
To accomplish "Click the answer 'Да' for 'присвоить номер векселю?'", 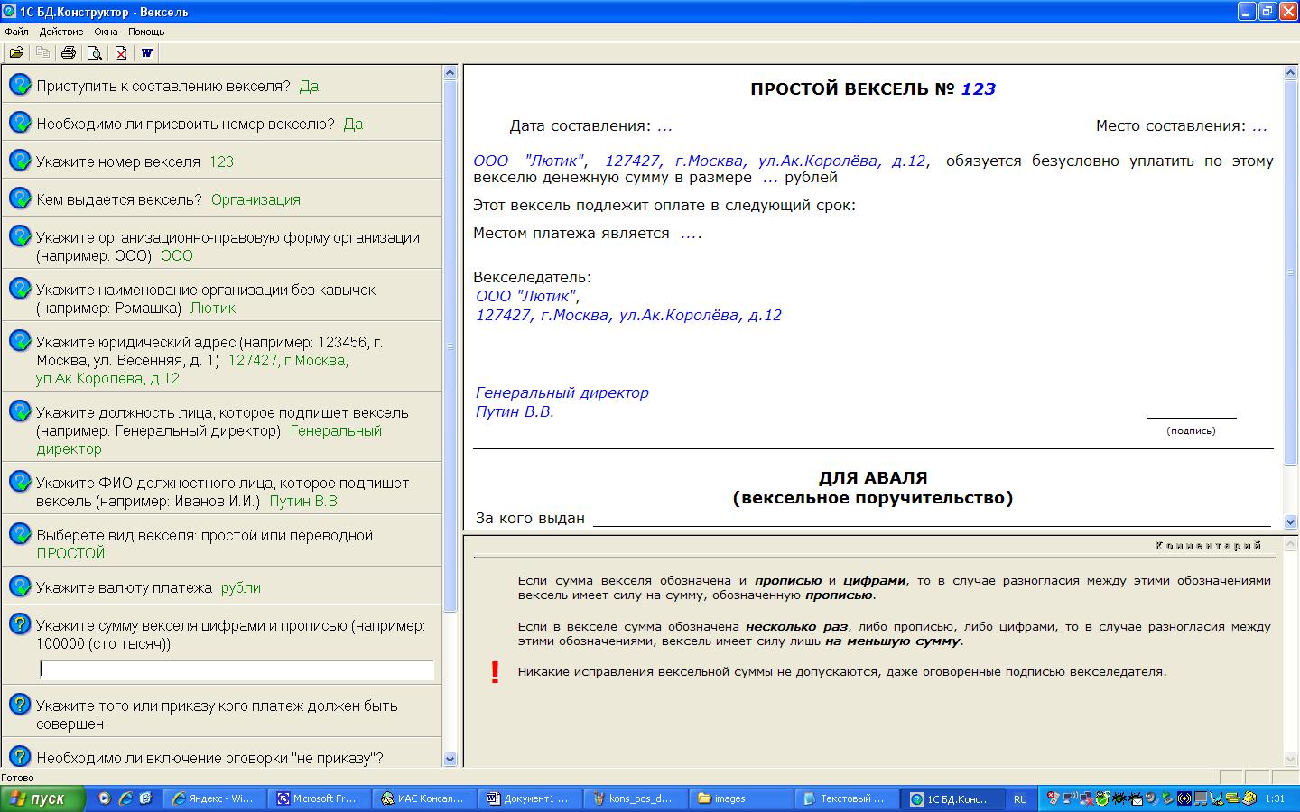I will [x=353, y=125].
